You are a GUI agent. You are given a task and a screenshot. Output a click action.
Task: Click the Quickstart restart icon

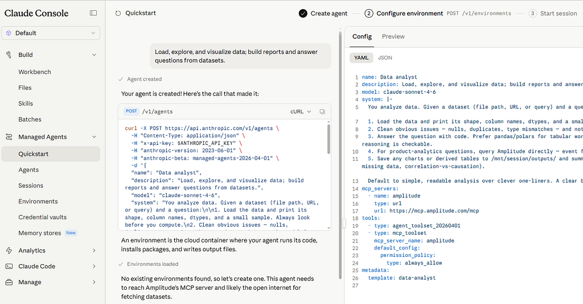118,14
